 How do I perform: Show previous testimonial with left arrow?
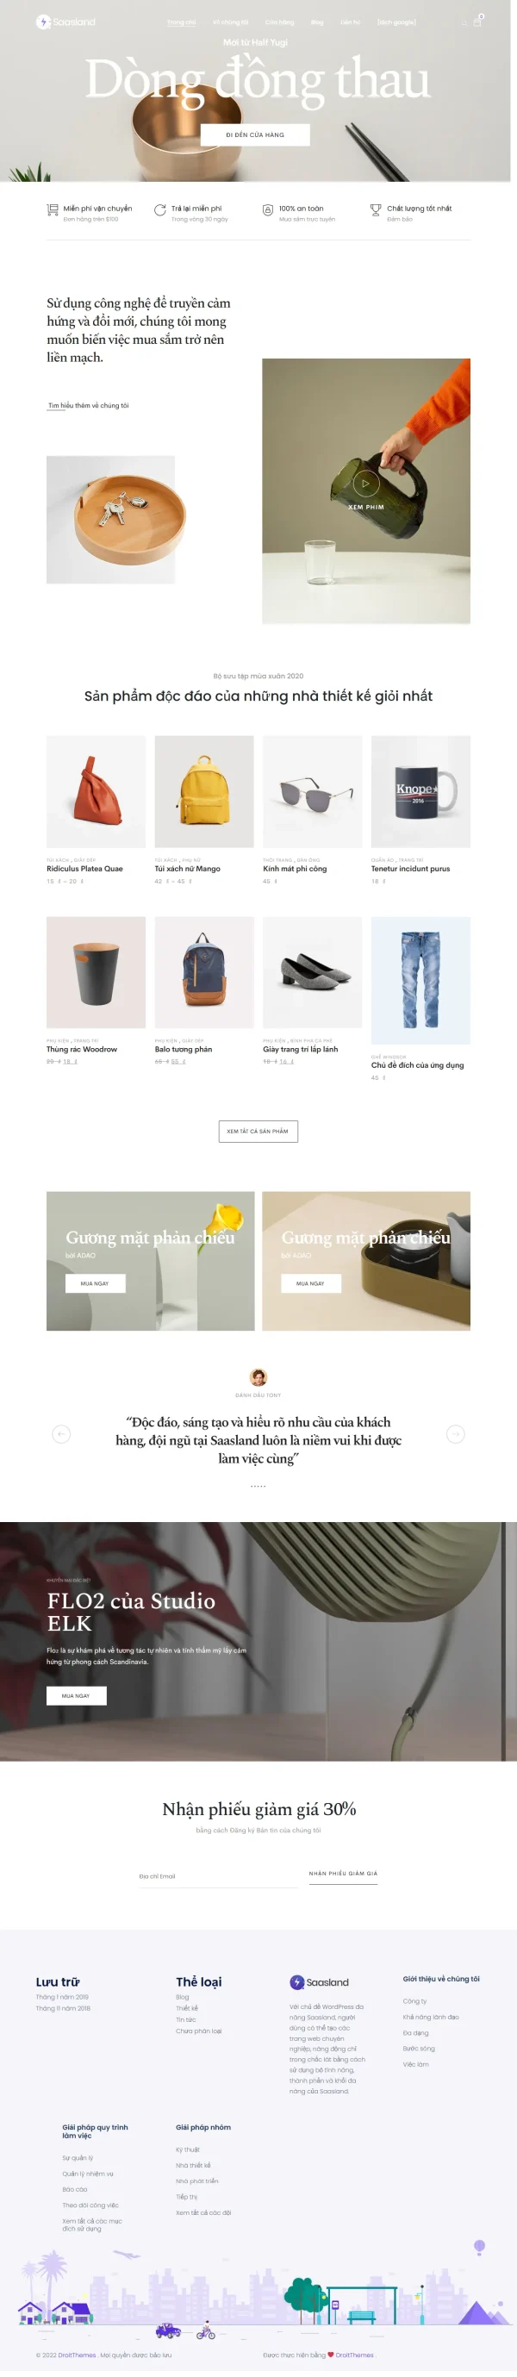coord(62,1434)
